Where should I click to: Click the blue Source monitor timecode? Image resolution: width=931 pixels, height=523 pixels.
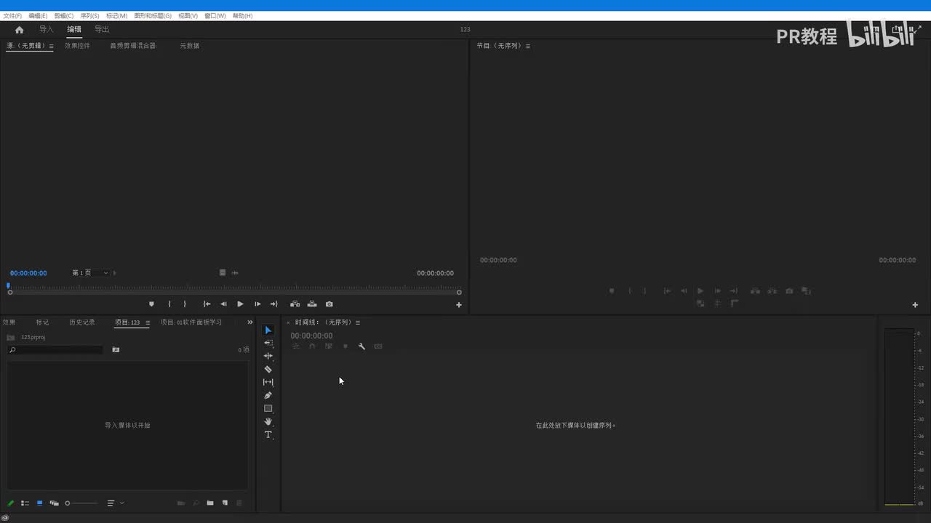pos(28,273)
